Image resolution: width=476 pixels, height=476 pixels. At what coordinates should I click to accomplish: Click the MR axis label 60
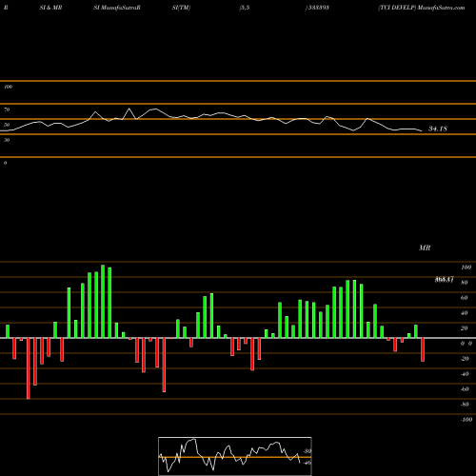(464, 298)
